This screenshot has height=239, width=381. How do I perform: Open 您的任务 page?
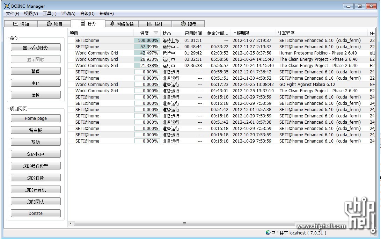coord(36,178)
